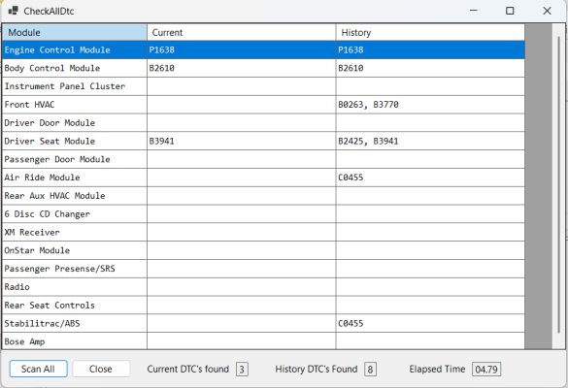Select the Driver Seat Module row
The image size is (568, 388).
pyautogui.click(x=263, y=141)
